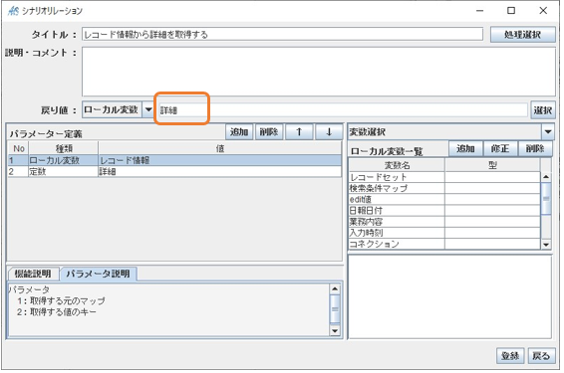Select parameter row 1 レコード情報

tap(174, 160)
